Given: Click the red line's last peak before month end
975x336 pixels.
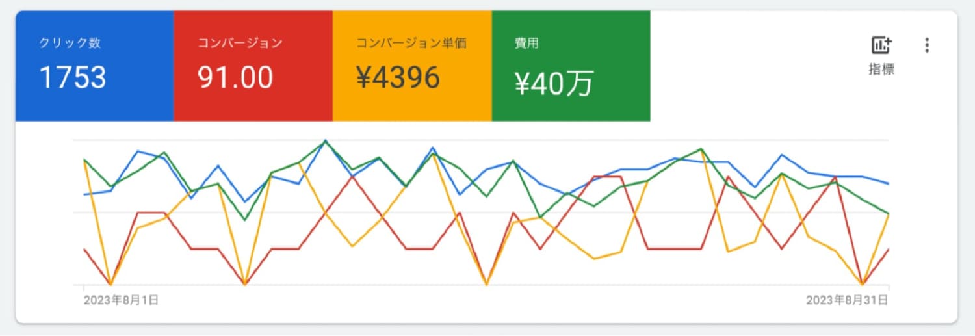Looking at the screenshot, I should point(835,177).
